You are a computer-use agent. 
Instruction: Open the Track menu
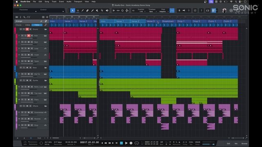tap(54, 2)
